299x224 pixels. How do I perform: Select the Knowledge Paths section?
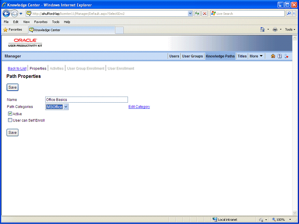(x=220, y=56)
